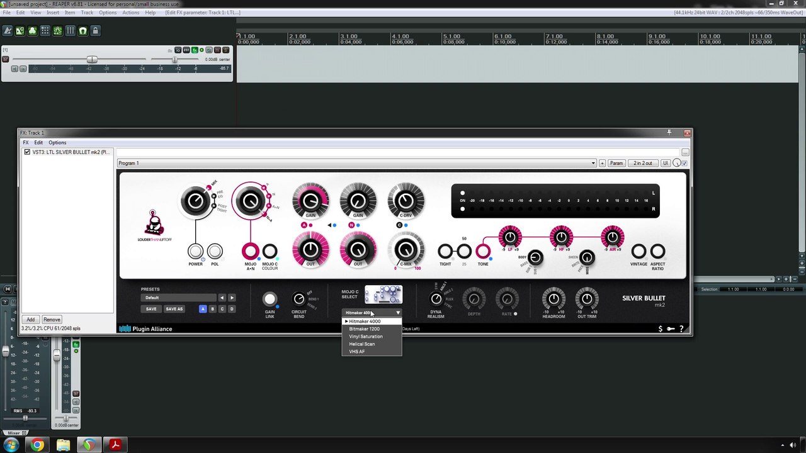This screenshot has height=453, width=806.
Task: Select previous preset arrow
Action: click(222, 298)
